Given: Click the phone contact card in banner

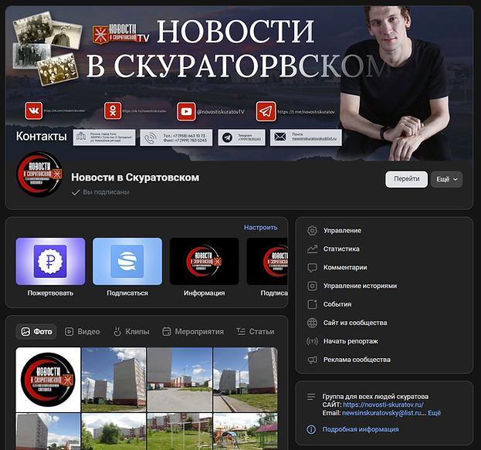Looking at the screenshot, I should pos(176,137).
